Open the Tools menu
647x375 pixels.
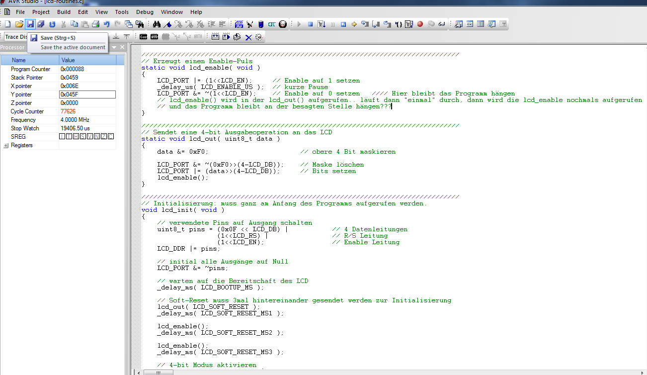(x=122, y=12)
